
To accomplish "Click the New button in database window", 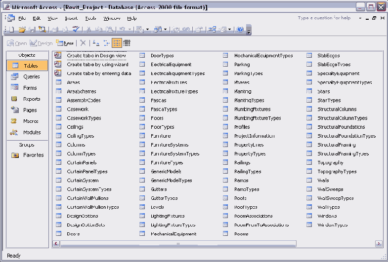I will coord(65,43).
